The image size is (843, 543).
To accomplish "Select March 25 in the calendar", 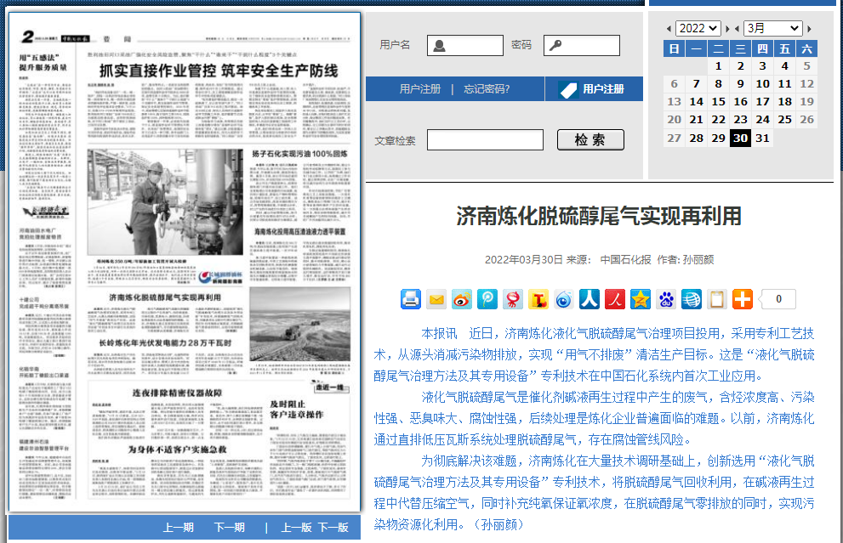I will 784,120.
